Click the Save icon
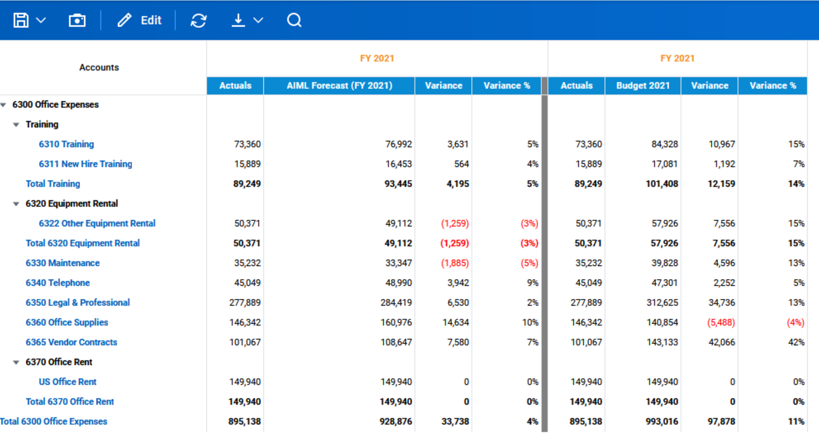This screenshot has width=819, height=444. coord(20,20)
